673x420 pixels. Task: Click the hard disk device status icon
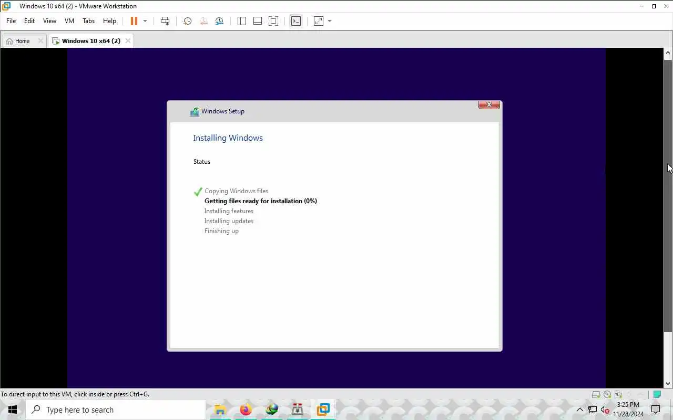596,394
